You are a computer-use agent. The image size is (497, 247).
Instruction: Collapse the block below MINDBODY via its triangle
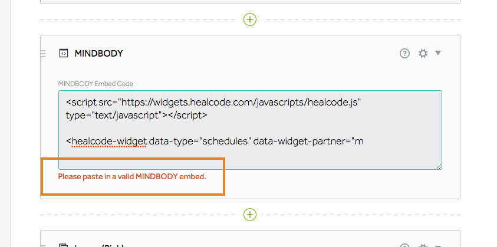437,246
